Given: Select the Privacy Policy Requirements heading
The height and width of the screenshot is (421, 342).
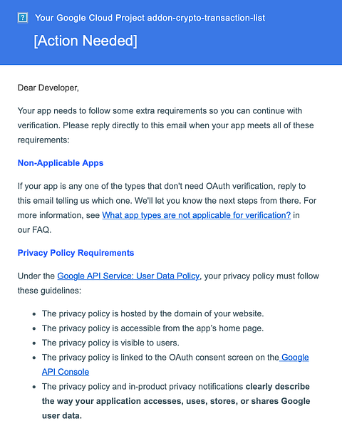Looking at the screenshot, I should [x=76, y=253].
